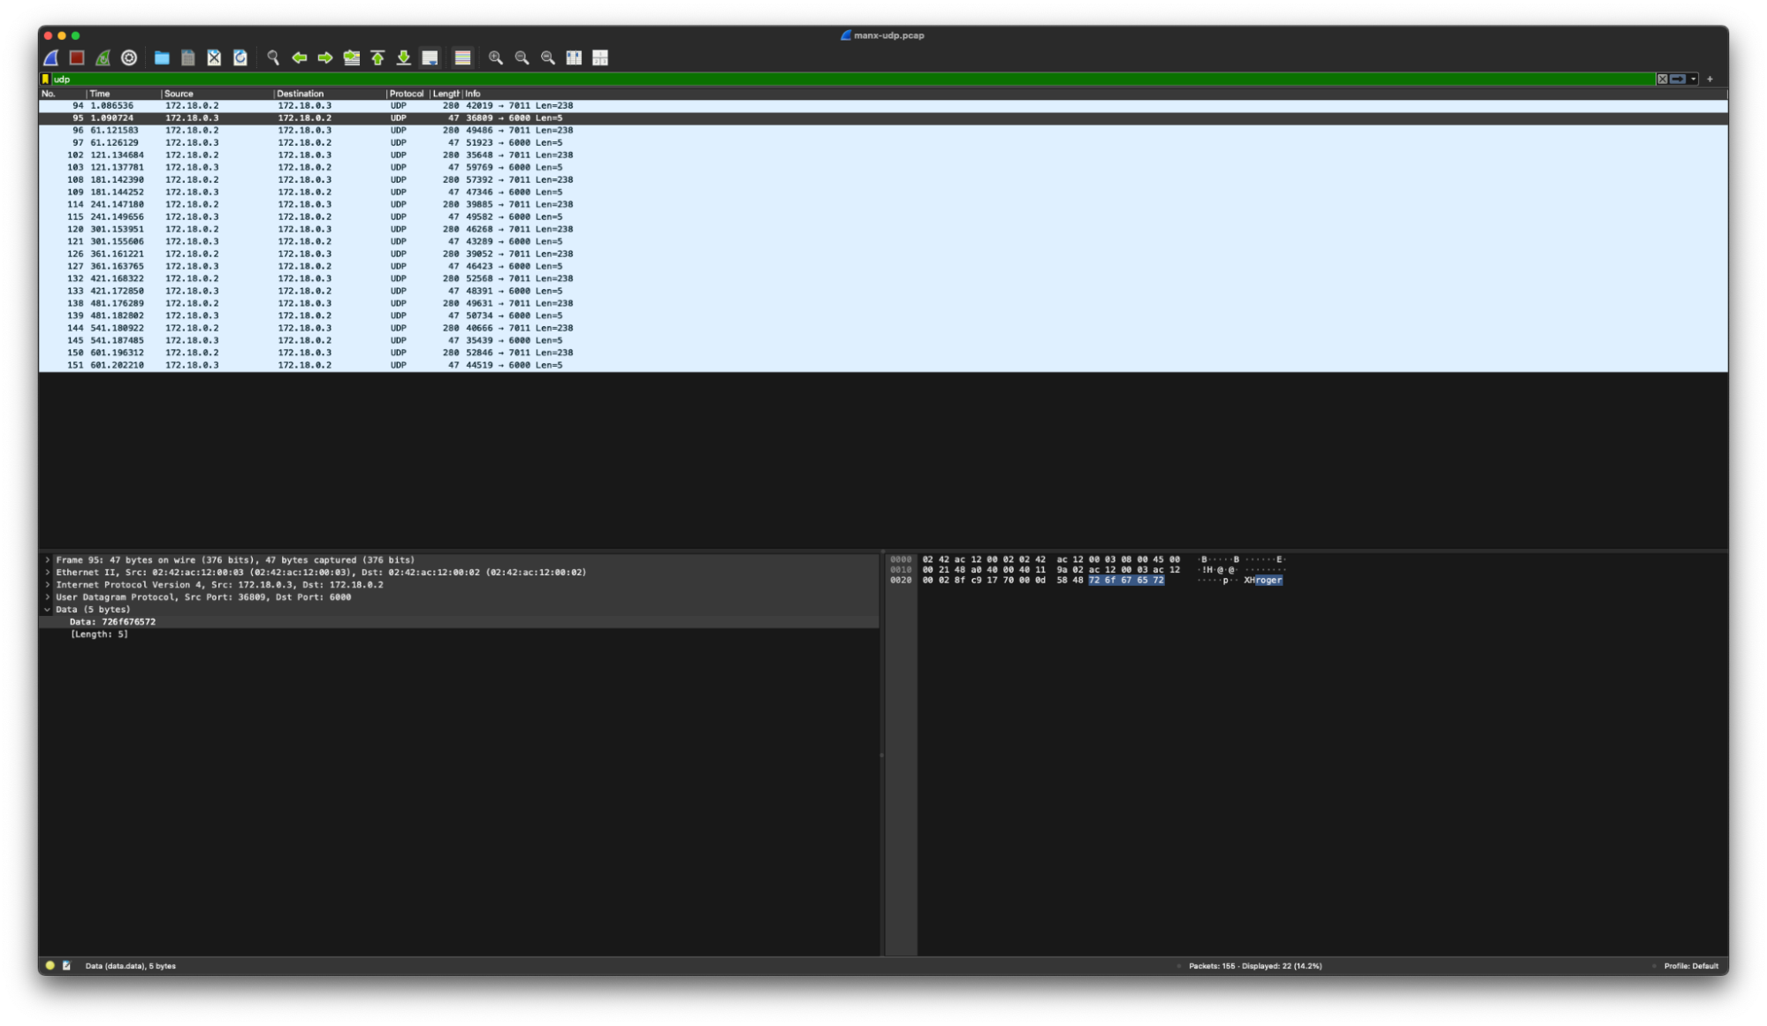
Task: Jump to the first packet
Action: point(377,57)
